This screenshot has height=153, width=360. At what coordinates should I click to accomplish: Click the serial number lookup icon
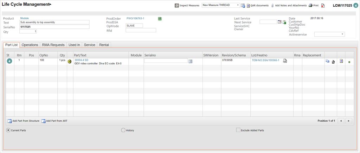click(x=191, y=61)
